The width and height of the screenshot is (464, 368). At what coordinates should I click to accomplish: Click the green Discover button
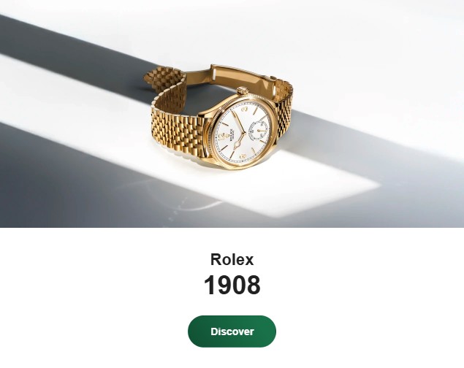coord(232,331)
